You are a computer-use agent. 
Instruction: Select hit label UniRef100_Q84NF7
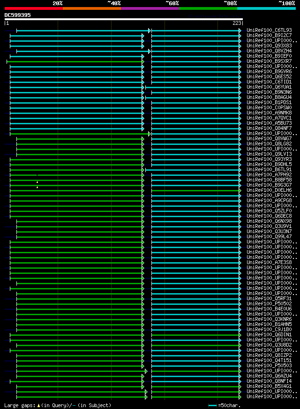[x=269, y=129]
